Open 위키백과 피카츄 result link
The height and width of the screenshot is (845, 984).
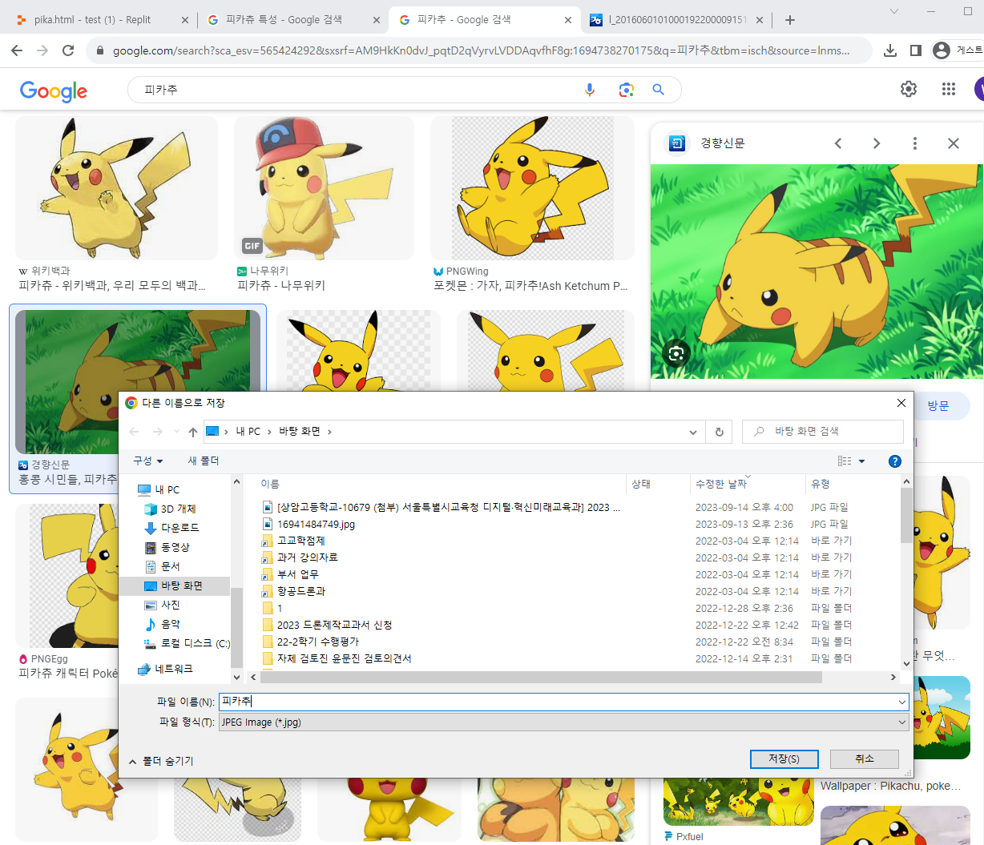click(112, 285)
